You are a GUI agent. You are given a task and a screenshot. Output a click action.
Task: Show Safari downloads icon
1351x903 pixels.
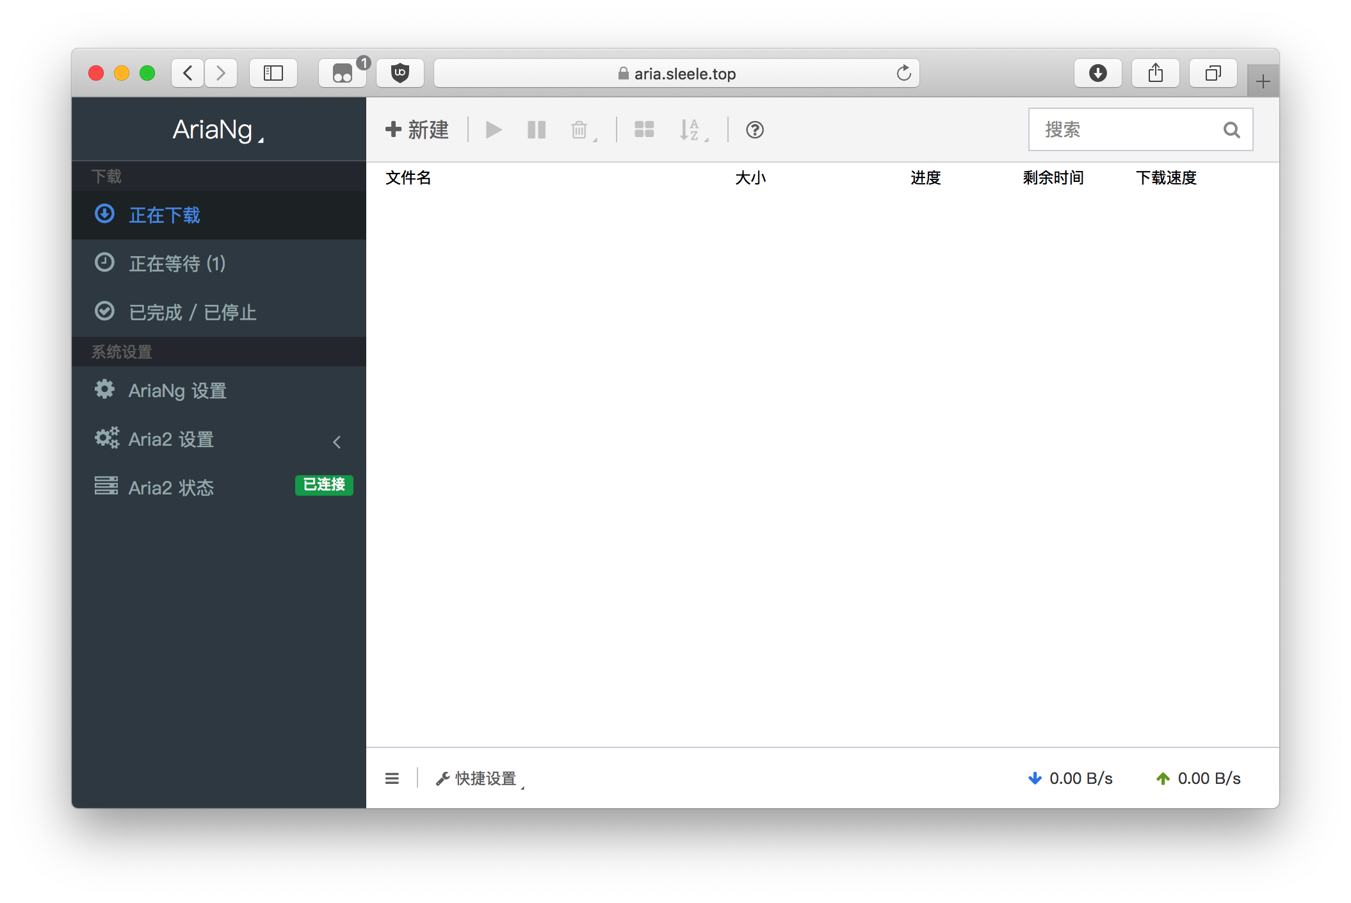(x=1098, y=73)
